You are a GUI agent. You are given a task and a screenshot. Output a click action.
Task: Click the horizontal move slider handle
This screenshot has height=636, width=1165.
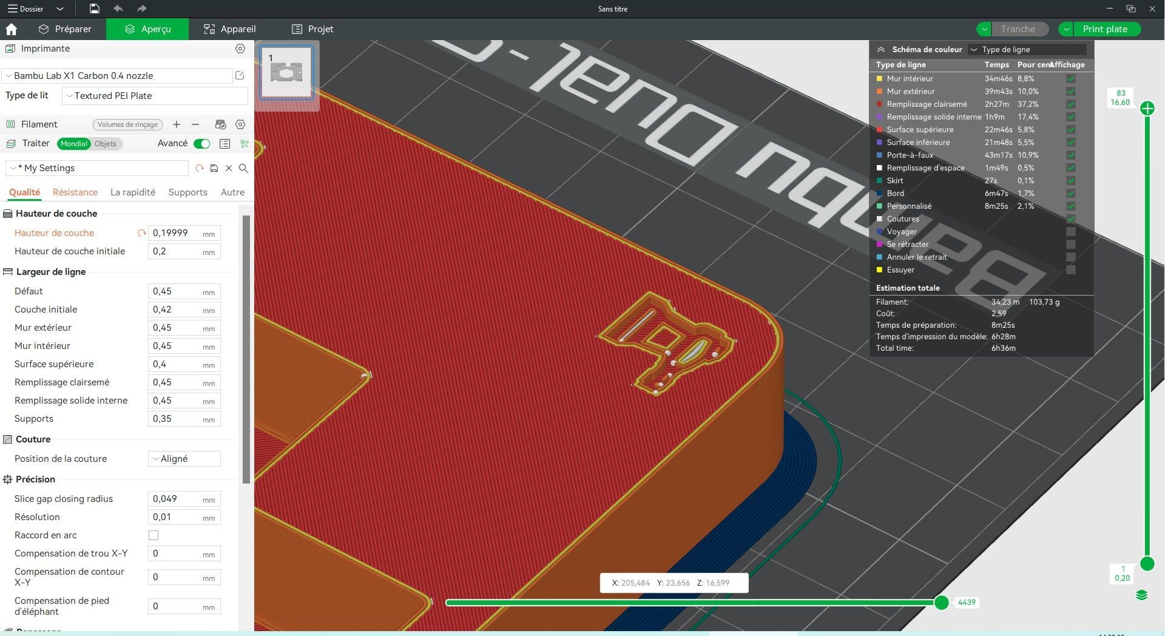[x=941, y=603]
